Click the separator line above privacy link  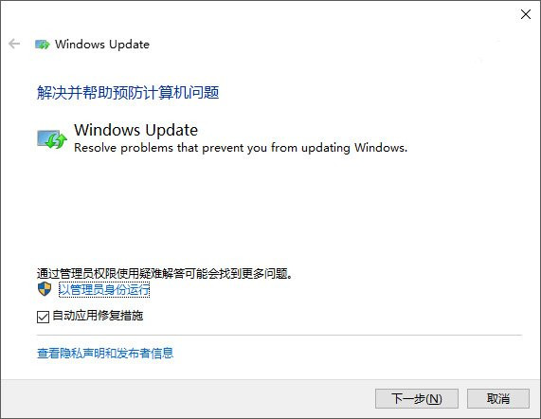pyautogui.click(x=280, y=335)
